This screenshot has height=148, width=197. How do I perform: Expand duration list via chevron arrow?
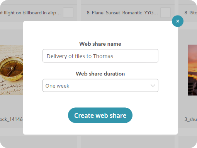click(153, 86)
